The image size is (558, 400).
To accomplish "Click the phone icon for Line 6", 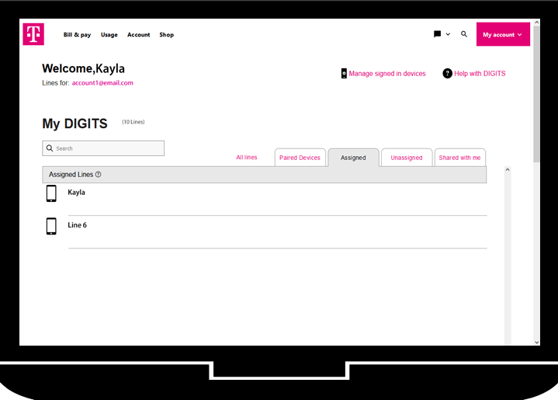I will click(51, 226).
